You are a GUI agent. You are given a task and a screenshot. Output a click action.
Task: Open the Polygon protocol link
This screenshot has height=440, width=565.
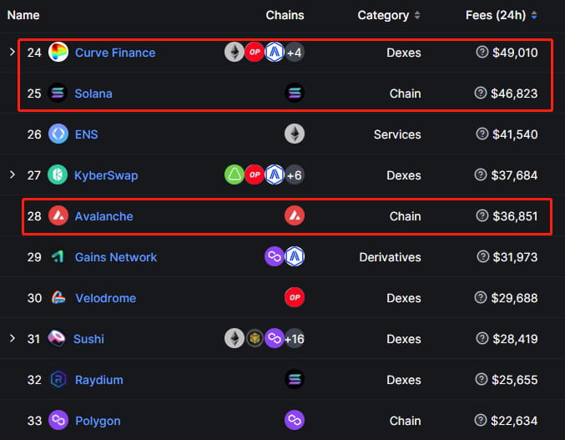98,421
